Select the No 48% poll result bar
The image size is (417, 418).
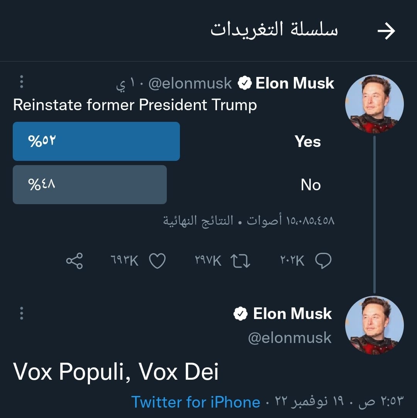coord(90,184)
